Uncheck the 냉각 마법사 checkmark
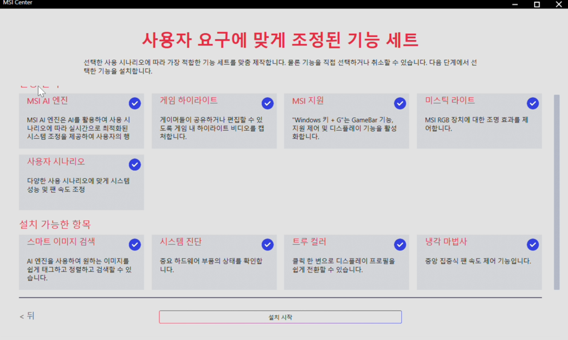 pyautogui.click(x=533, y=245)
